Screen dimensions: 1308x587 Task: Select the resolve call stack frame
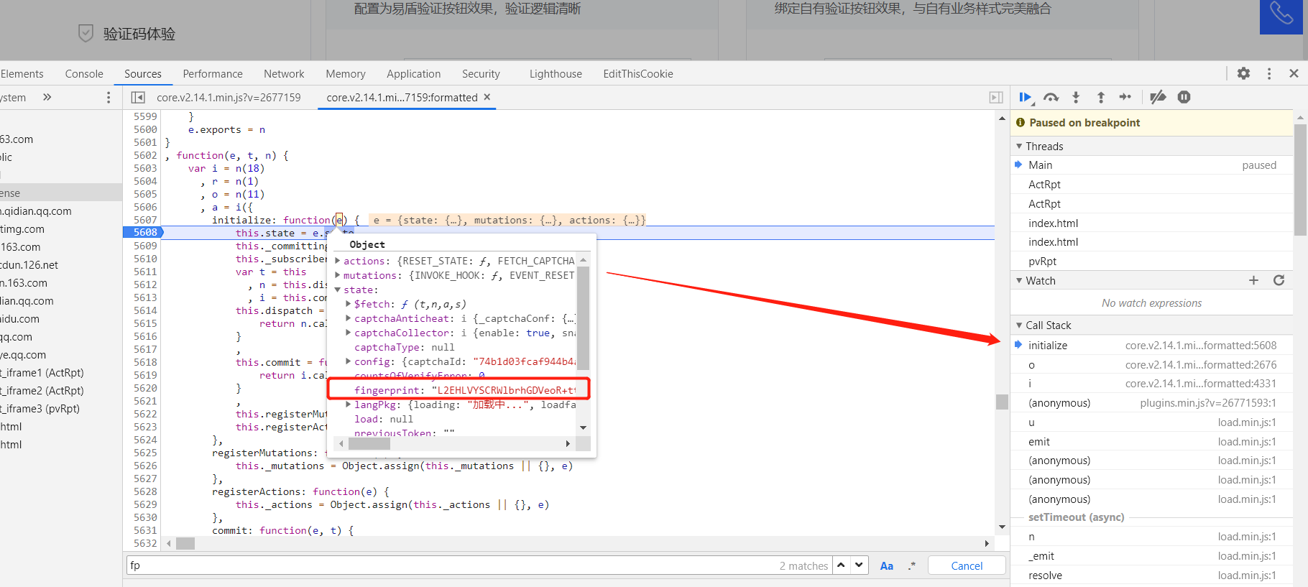pos(1152,575)
